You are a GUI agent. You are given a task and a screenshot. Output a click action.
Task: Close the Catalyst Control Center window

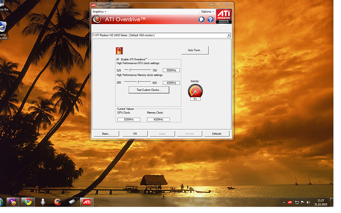226,5
